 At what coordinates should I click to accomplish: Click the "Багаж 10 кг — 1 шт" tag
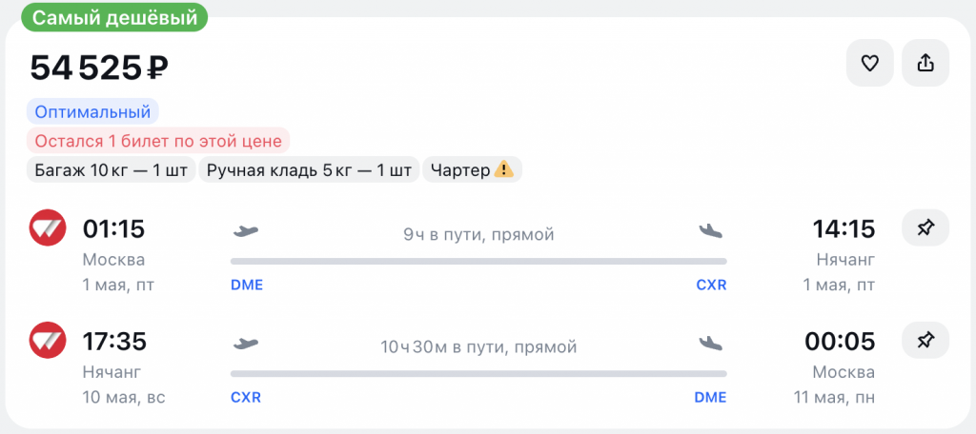111,170
